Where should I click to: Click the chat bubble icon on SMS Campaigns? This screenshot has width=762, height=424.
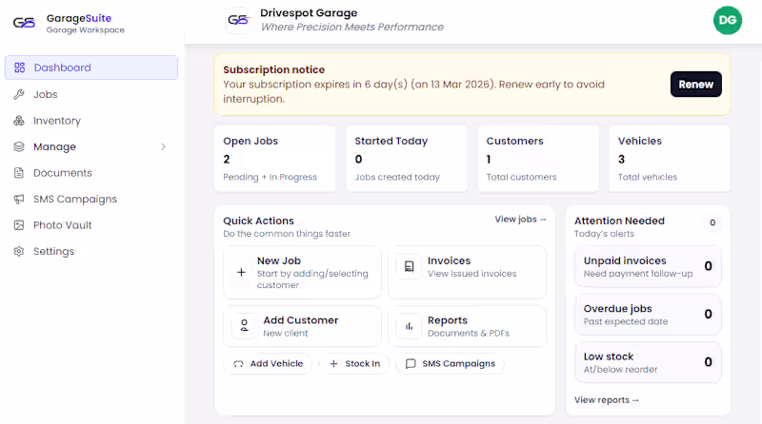pos(411,364)
